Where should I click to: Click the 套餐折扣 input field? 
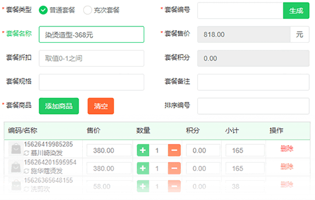coord(92,58)
